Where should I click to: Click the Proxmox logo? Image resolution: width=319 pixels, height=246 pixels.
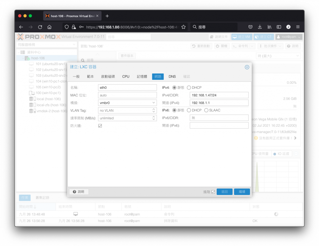39,37
